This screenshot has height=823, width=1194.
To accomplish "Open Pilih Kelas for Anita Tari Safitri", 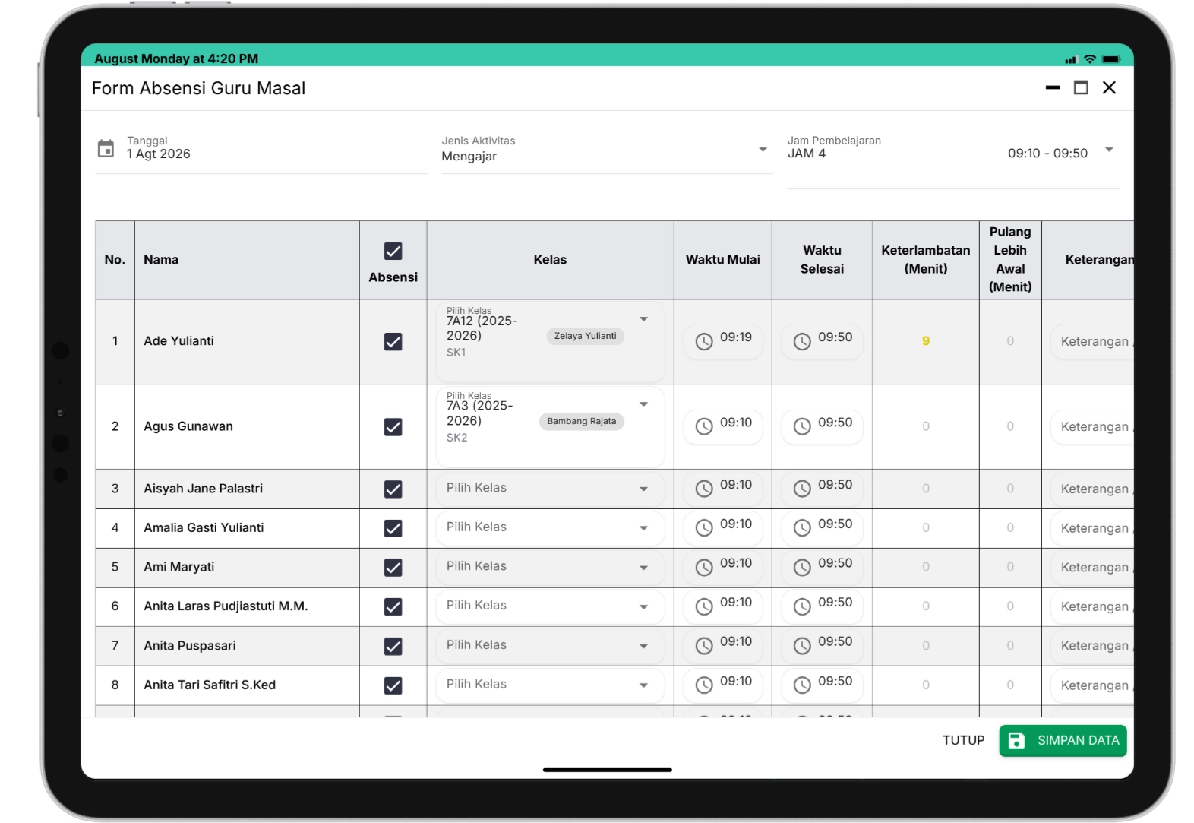I will pos(550,685).
